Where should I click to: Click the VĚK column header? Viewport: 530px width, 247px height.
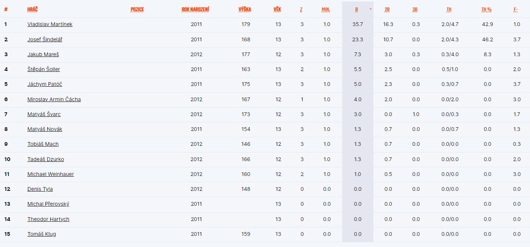[x=277, y=9]
